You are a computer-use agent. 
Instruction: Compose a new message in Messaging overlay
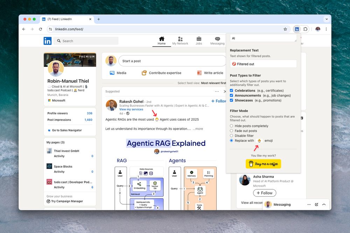click(316, 204)
